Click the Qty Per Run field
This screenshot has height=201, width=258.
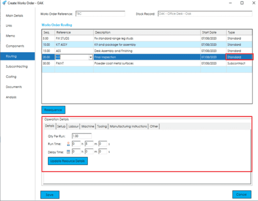pyautogui.click(x=82, y=136)
